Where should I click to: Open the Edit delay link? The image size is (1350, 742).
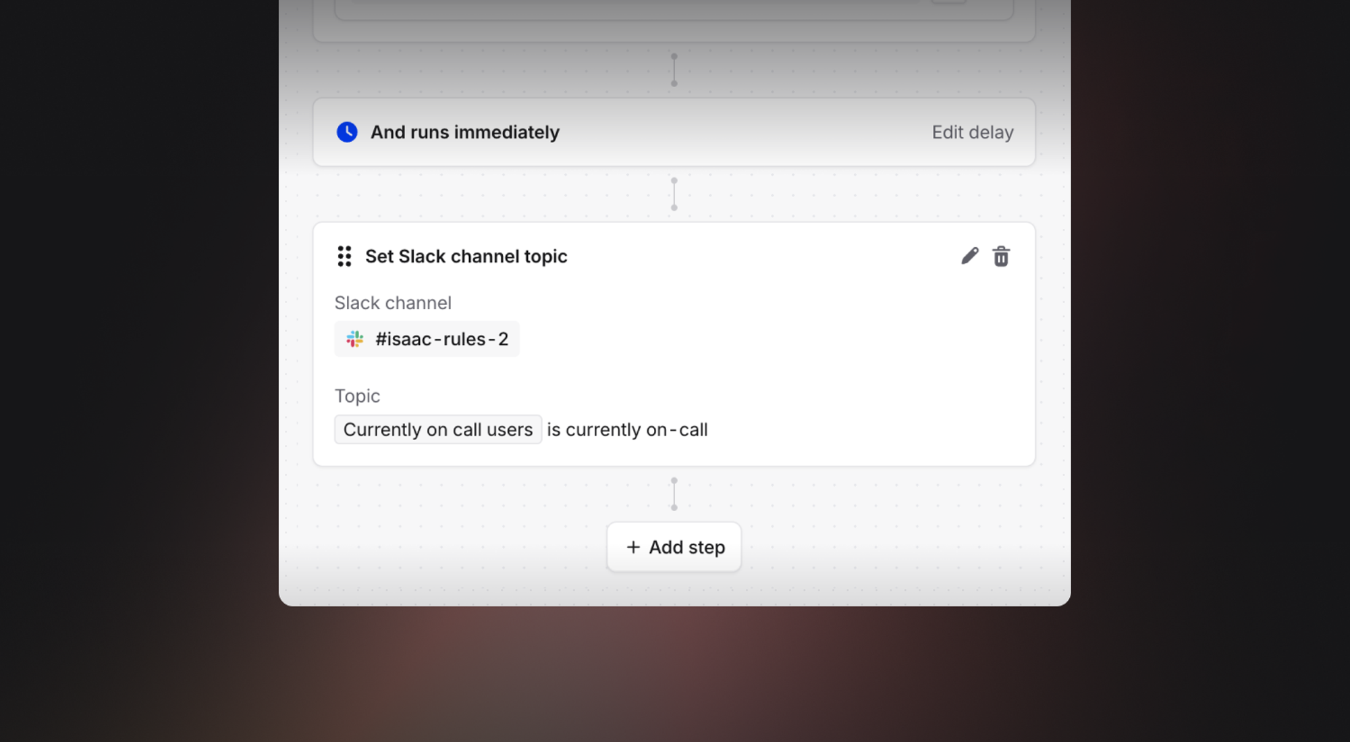(973, 132)
